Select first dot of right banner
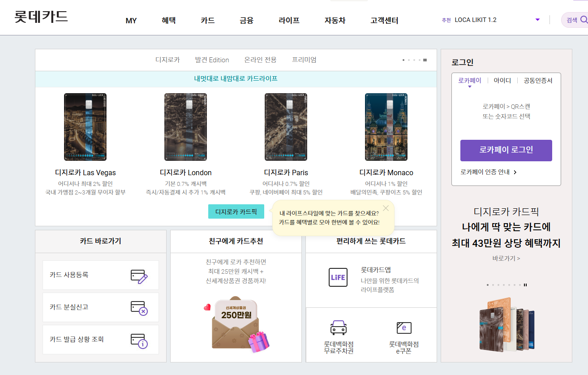588x375 pixels. point(488,285)
